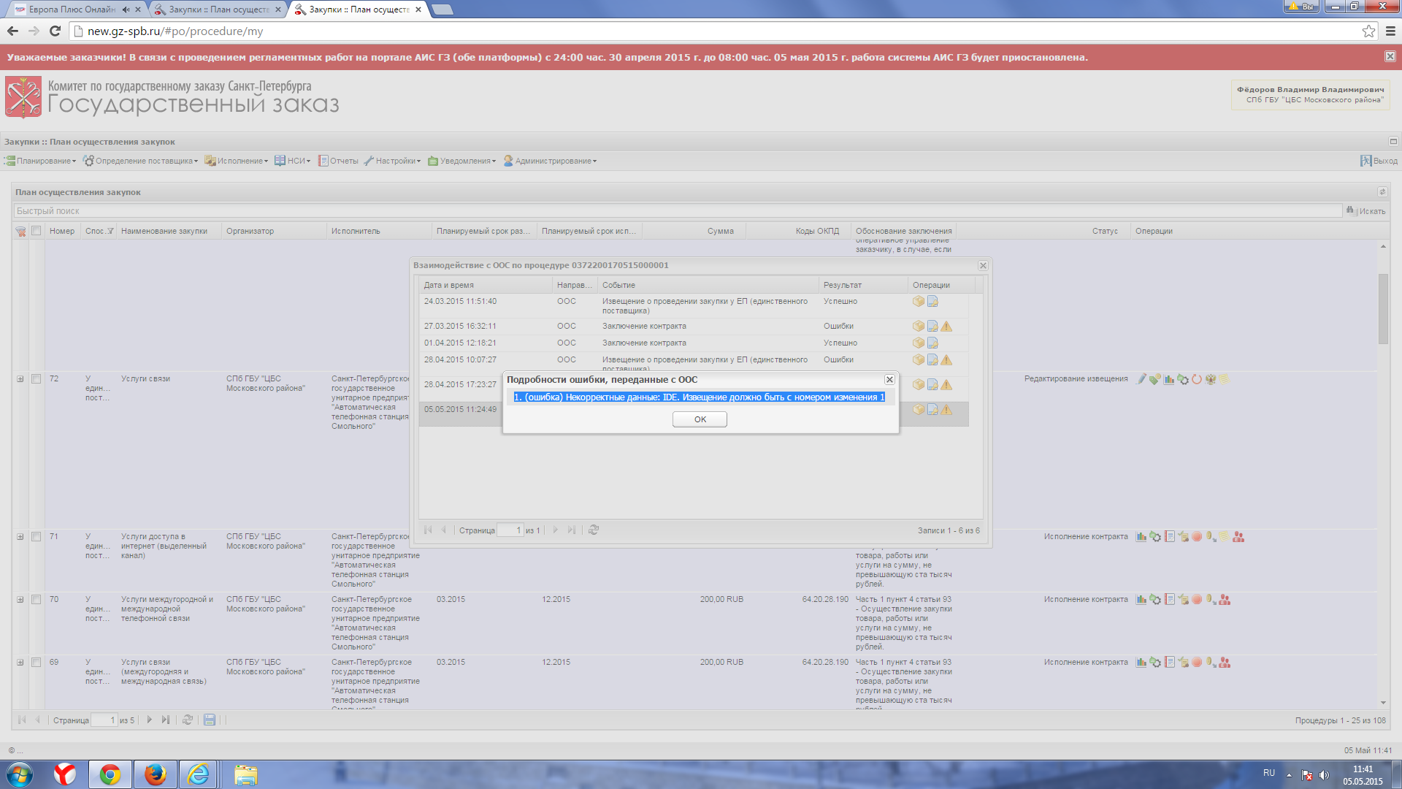Collapse the 'Закупки :: План осуществления закупок' panel

coord(1393,142)
